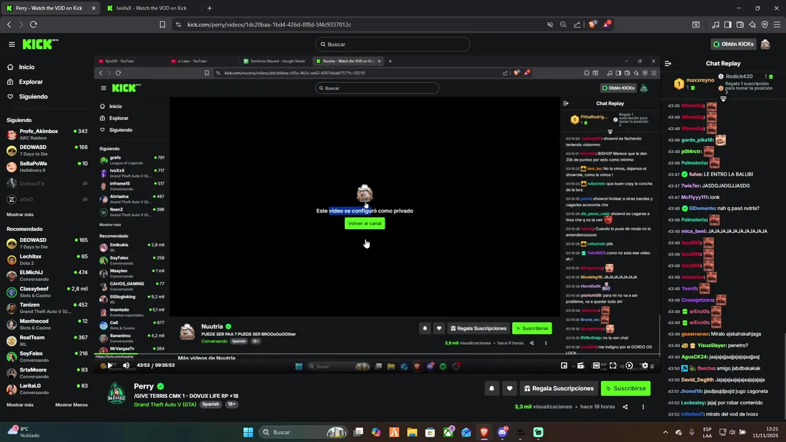Viewport: 786px width, 442px height.
Task: Open the Xbox app in the taskbar
Action: coord(449,432)
